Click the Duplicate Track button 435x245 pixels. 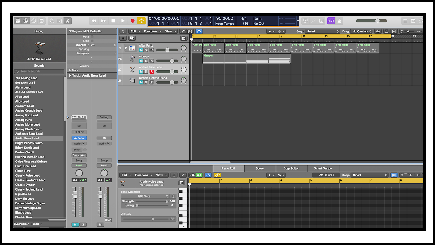[132, 38]
